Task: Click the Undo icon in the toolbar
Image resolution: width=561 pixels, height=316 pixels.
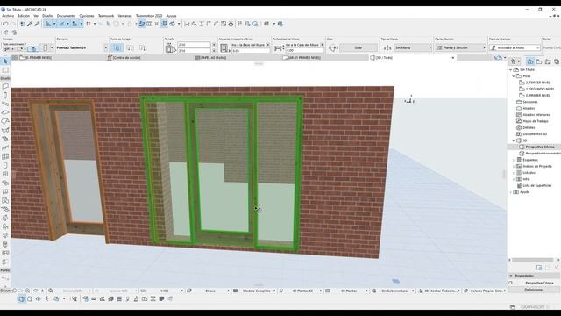Action: [x=5, y=24]
